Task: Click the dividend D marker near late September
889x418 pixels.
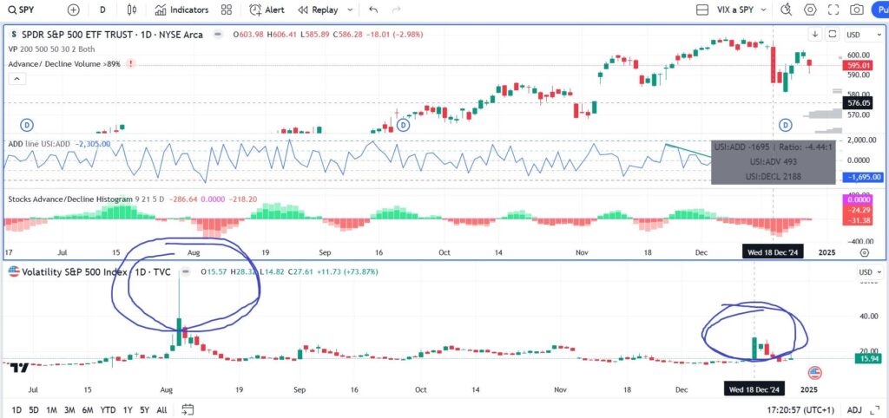Action: [x=403, y=124]
